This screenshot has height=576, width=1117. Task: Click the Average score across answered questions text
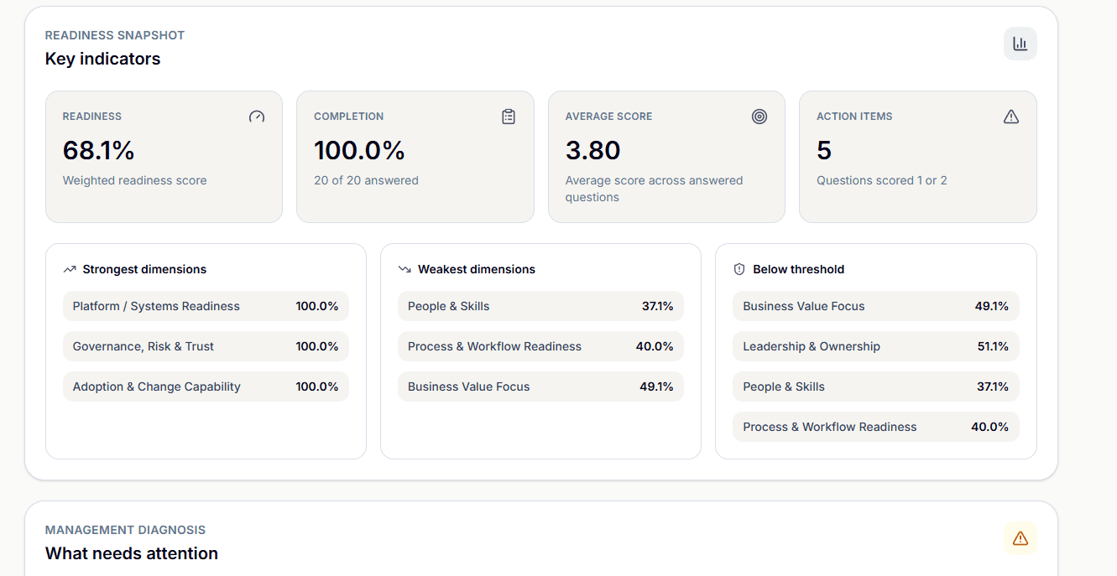click(x=655, y=189)
